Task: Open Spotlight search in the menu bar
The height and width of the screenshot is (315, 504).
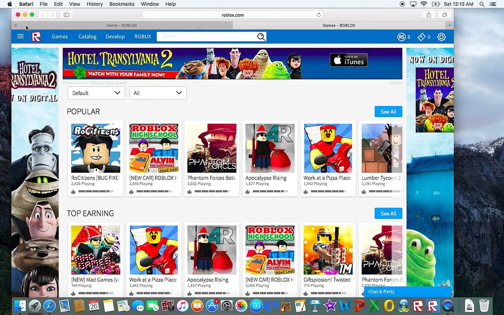Action: 482,4
